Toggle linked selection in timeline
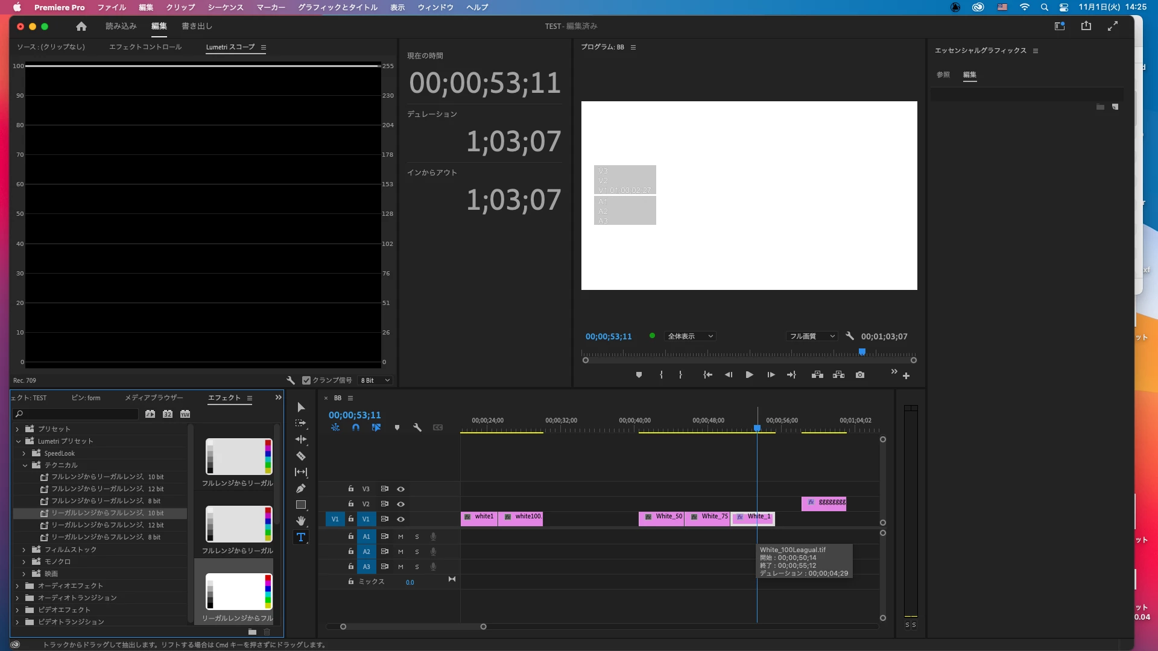Viewport: 1158px width, 651px height. [376, 427]
